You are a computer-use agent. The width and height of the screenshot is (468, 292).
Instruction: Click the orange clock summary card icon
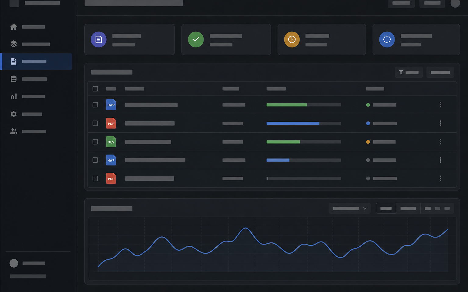pos(292,40)
